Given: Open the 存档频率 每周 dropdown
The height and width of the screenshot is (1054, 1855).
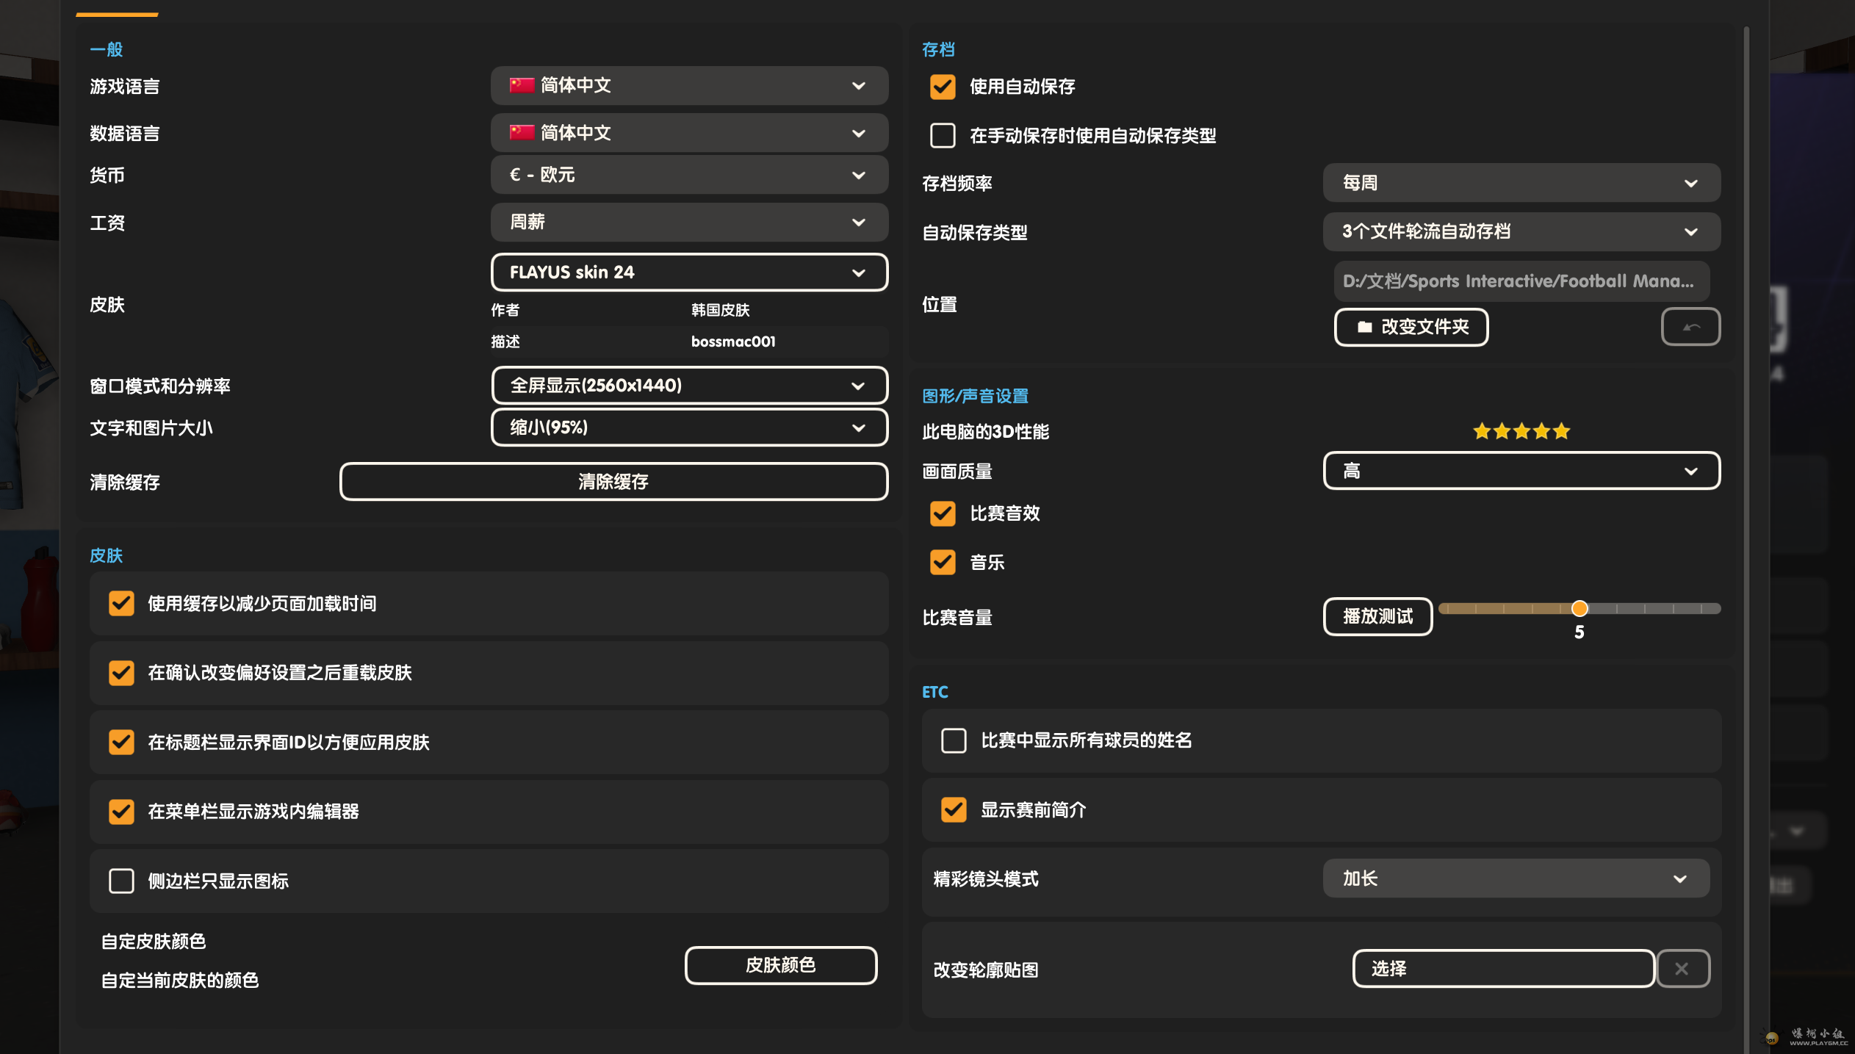Looking at the screenshot, I should [x=1521, y=183].
